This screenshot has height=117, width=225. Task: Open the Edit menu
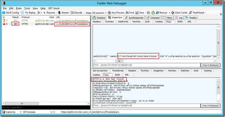click(11, 8)
